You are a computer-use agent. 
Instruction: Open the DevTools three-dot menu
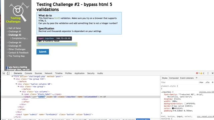(208, 73)
